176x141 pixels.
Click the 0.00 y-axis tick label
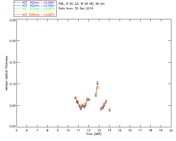[13, 126]
